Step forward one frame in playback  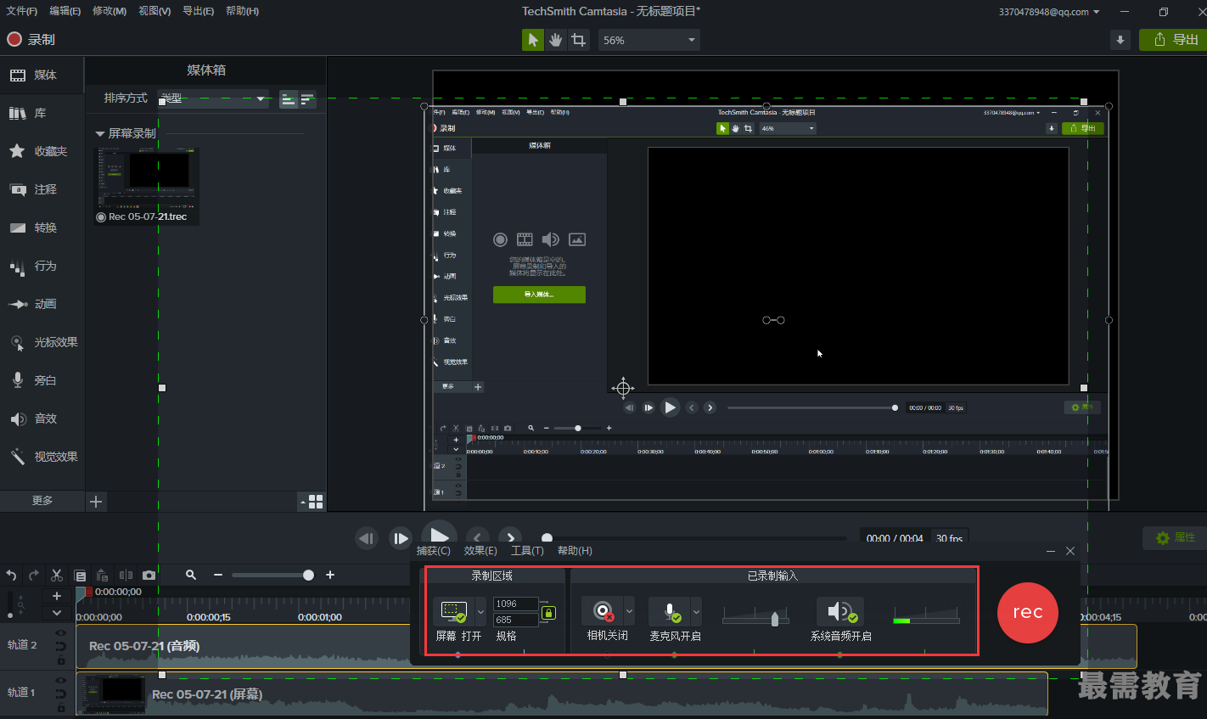(x=400, y=538)
